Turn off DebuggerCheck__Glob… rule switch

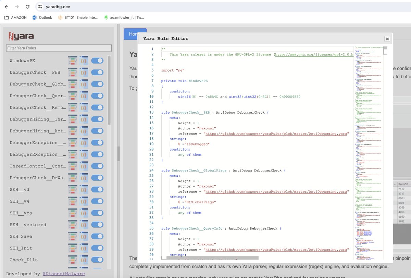click(x=97, y=84)
